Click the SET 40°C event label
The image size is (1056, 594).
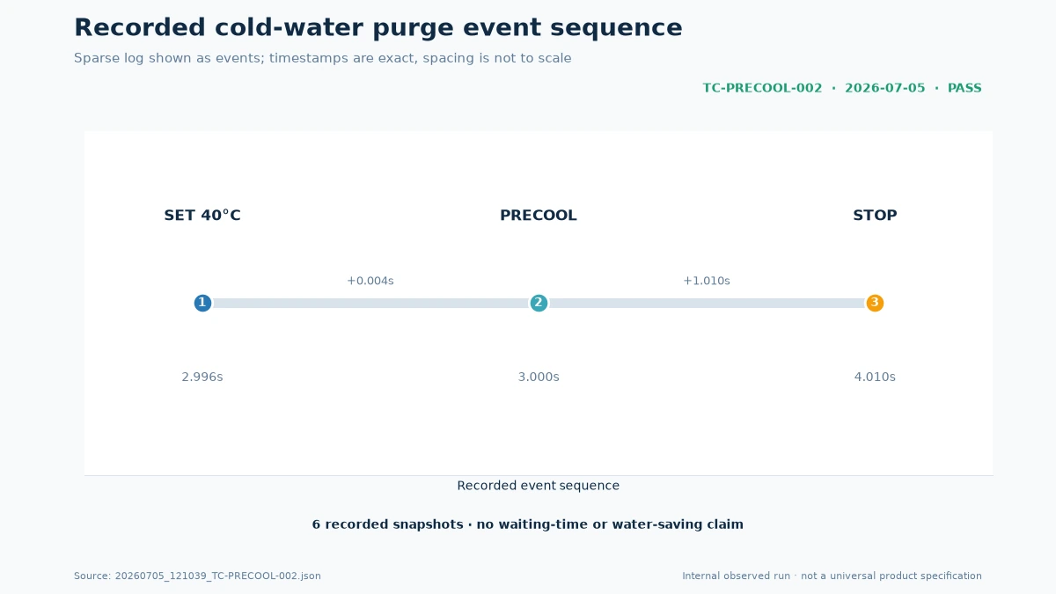click(x=202, y=216)
